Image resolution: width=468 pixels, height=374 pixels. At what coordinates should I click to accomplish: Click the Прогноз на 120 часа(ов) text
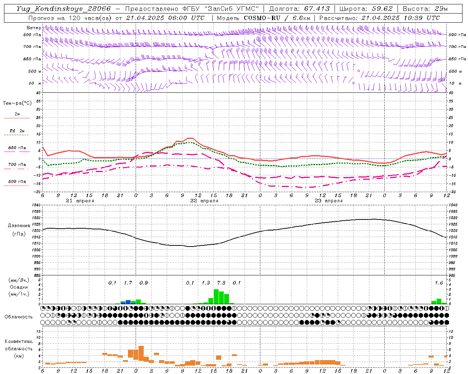click(71, 18)
